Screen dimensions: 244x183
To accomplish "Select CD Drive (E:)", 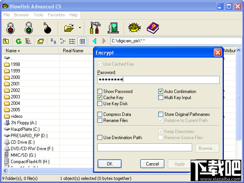I will point(19,142).
